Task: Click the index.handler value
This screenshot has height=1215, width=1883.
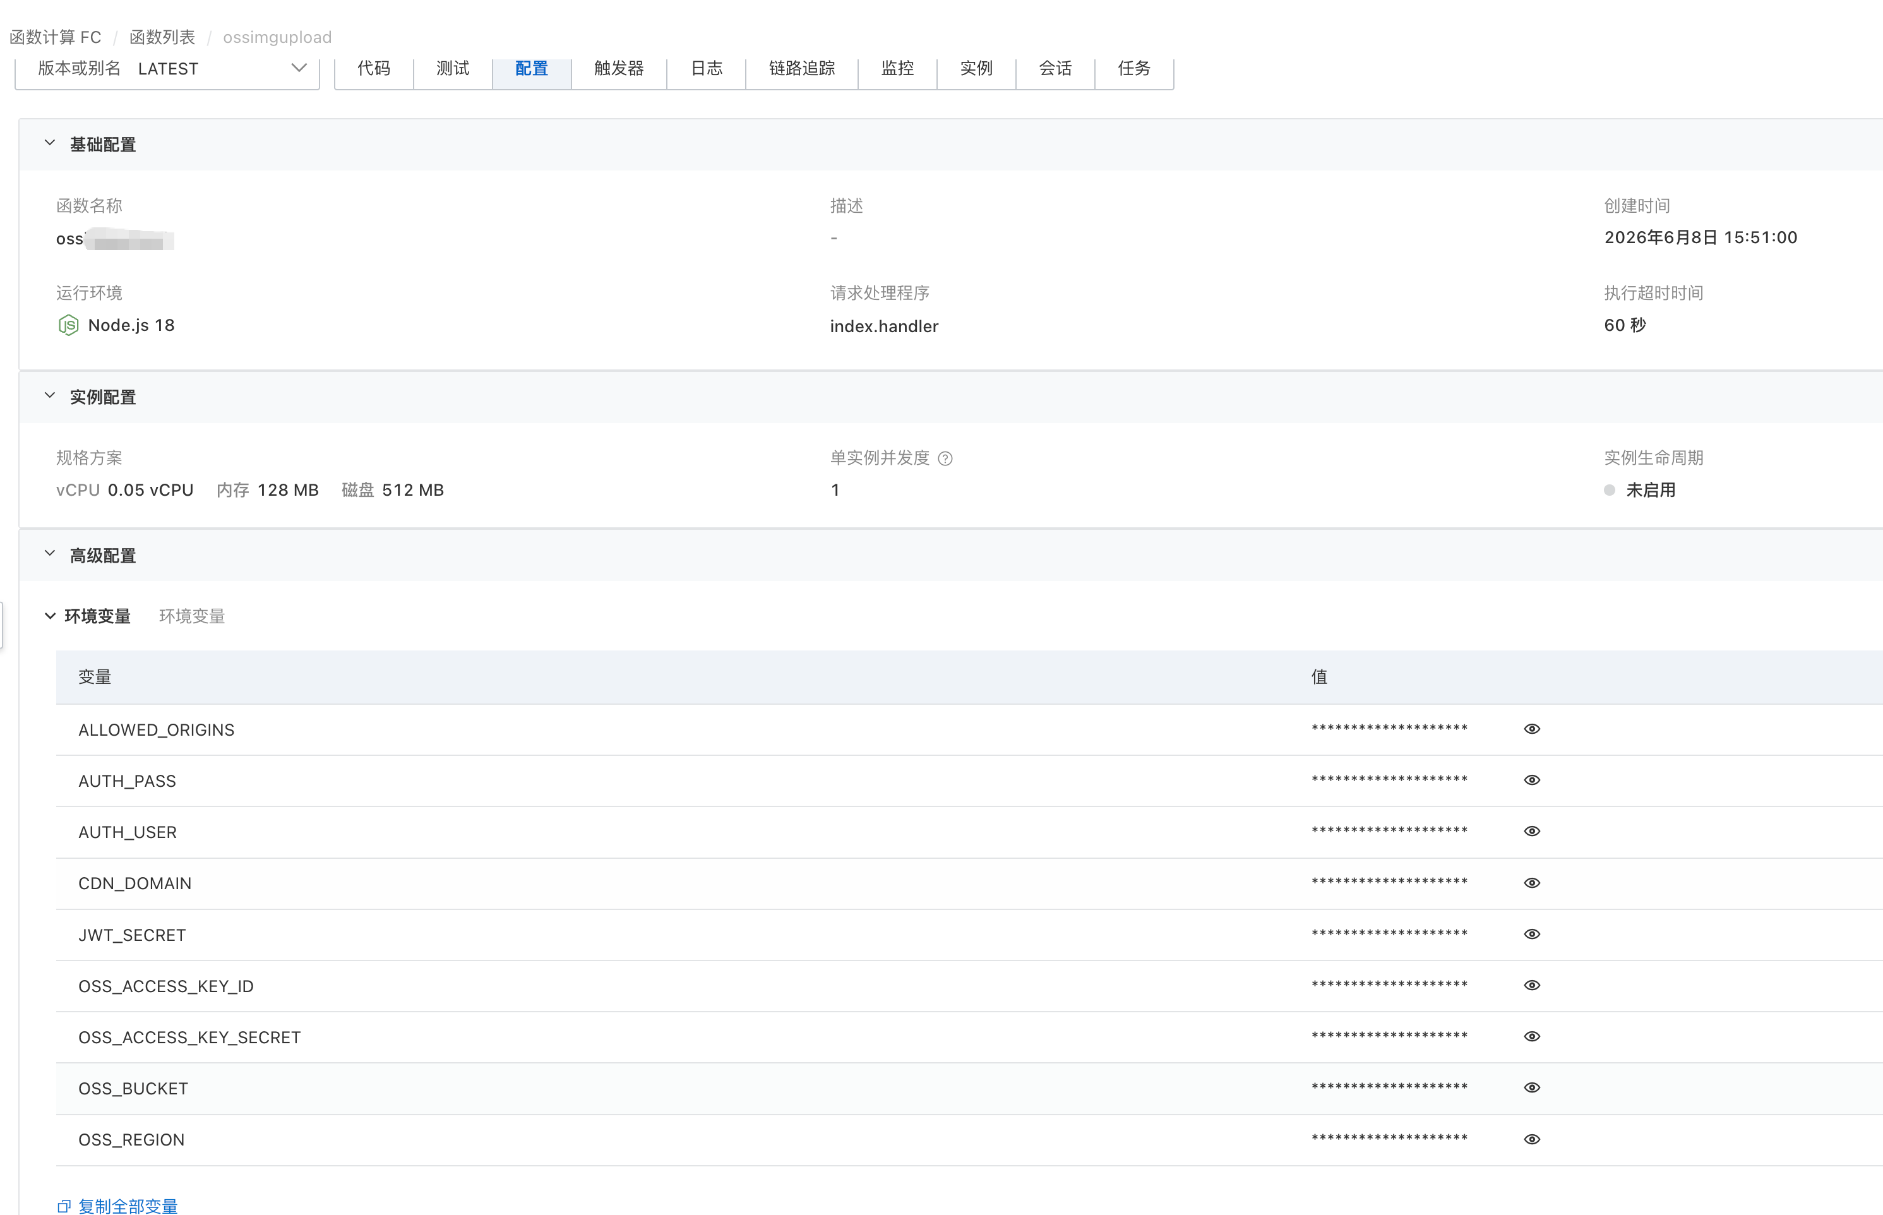Action: [884, 326]
